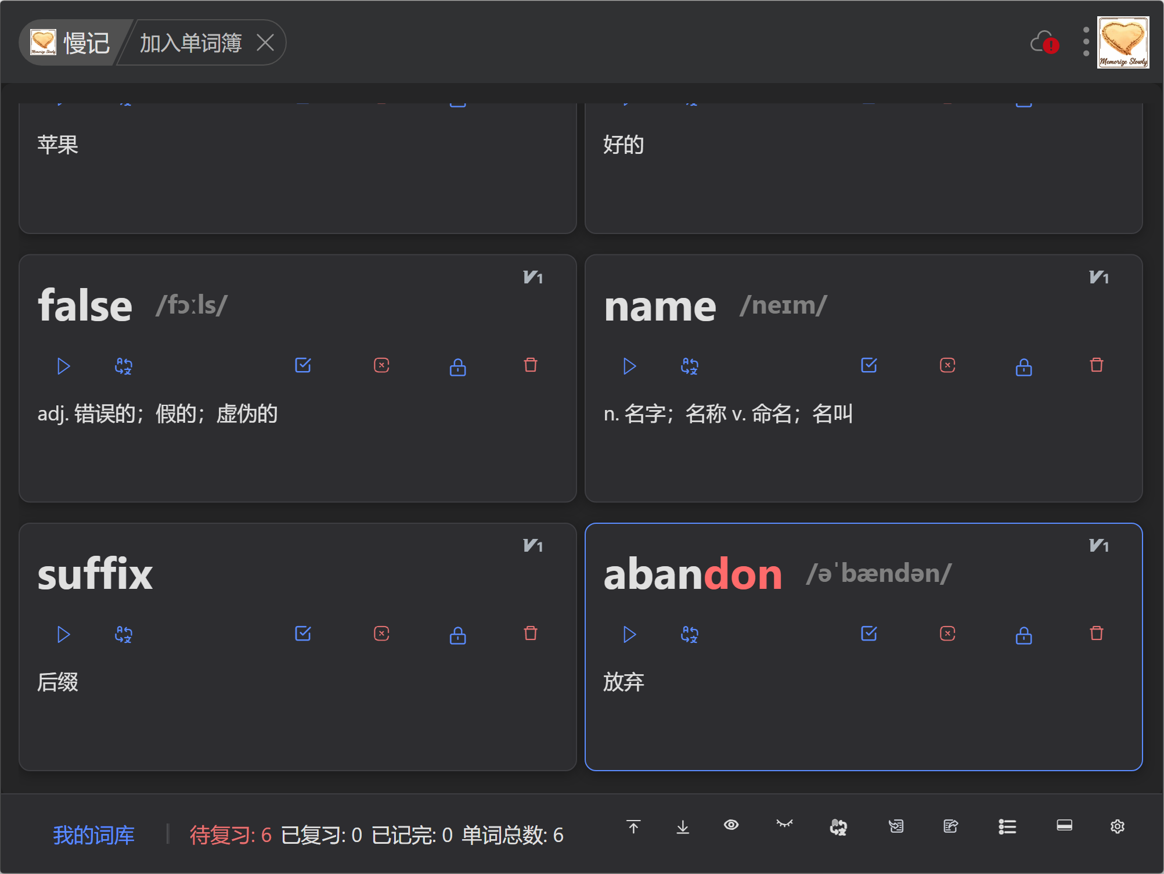The width and height of the screenshot is (1164, 874).
Task: Click definition adj. 错误的；假的；虚伪的
Action: [x=157, y=413]
